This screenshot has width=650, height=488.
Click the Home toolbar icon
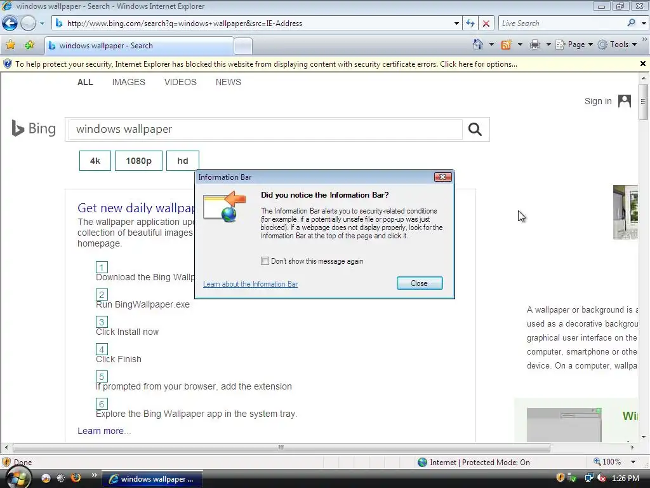[x=477, y=44]
